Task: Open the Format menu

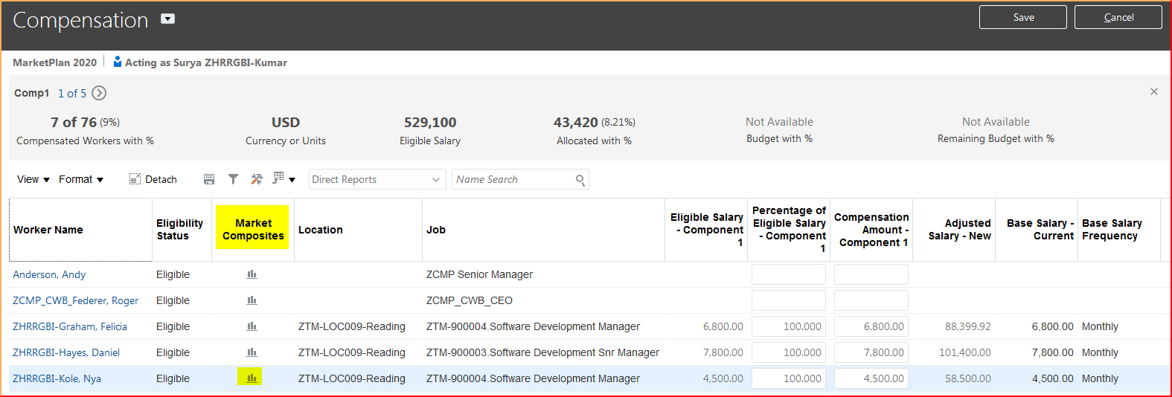Action: pos(81,179)
